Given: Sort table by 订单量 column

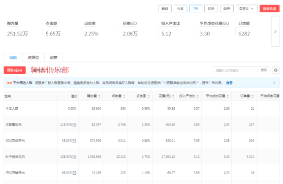Looking at the screenshot, I should click(x=252, y=96).
